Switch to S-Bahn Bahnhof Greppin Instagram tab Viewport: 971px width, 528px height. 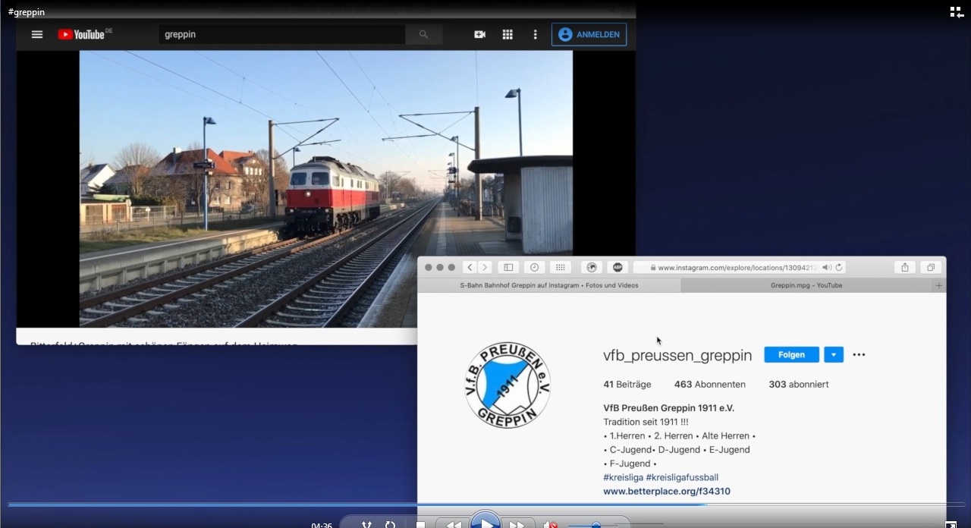[x=549, y=285]
